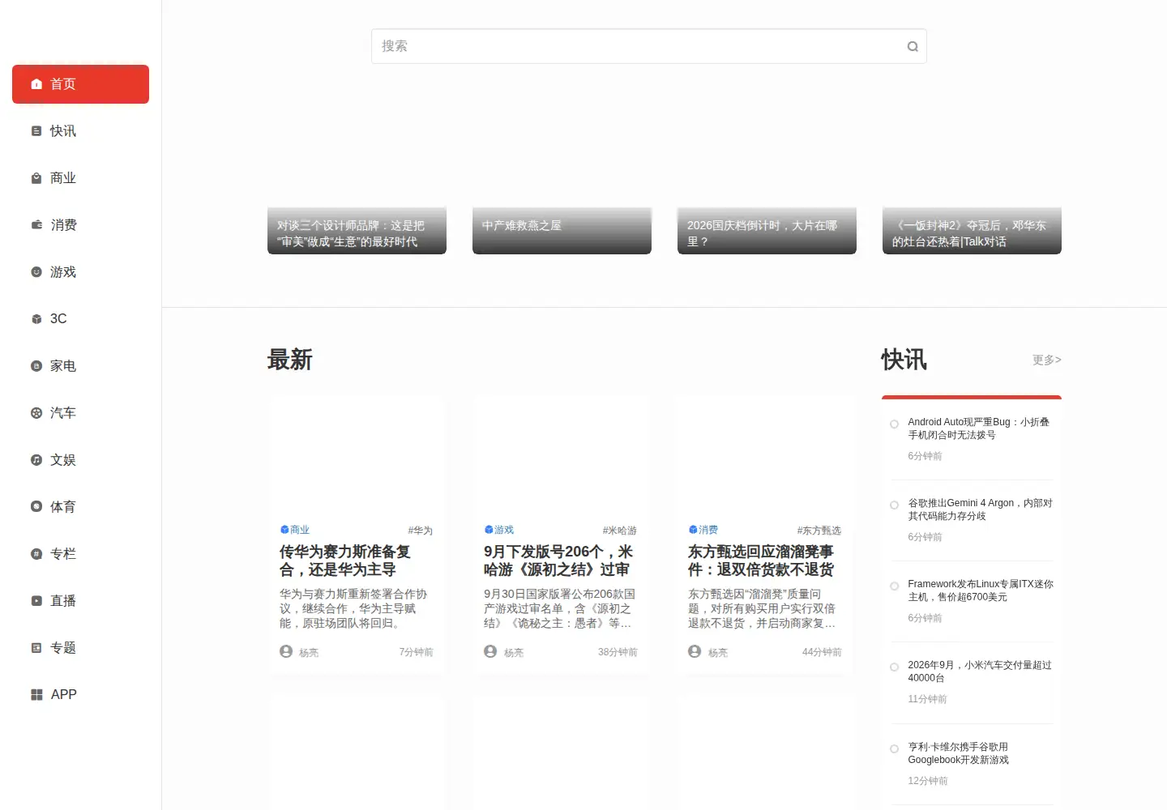The image size is (1167, 810).
Task: Click author avatar icon on 传华为赛力斯 card
Action: click(x=286, y=651)
